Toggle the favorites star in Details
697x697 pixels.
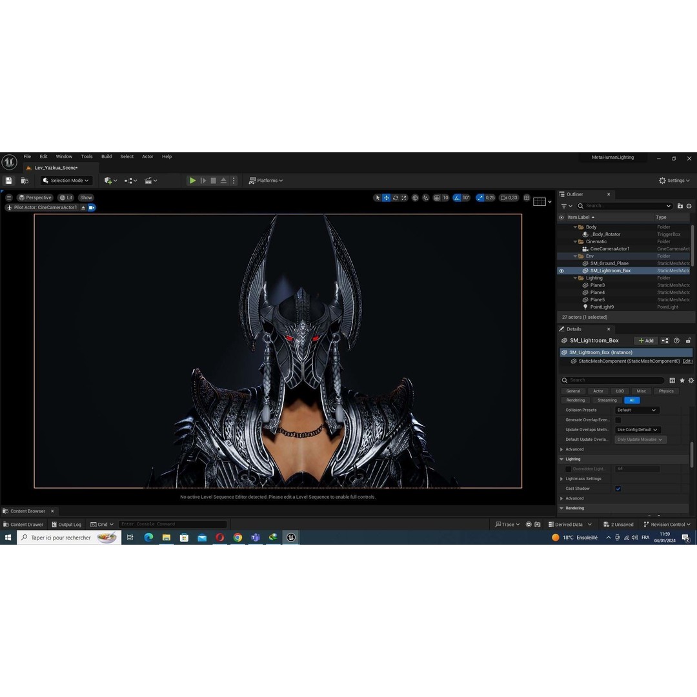coord(682,381)
